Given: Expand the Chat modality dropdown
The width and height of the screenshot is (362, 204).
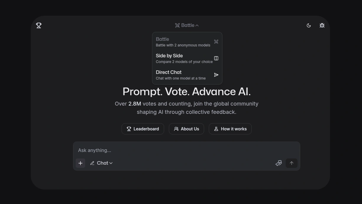Looking at the screenshot, I should 101,163.
